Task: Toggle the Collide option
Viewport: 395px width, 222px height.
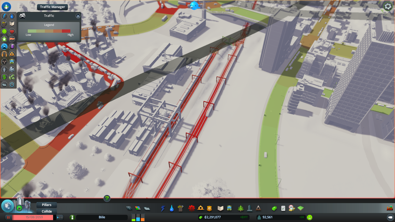Action: [x=46, y=211]
